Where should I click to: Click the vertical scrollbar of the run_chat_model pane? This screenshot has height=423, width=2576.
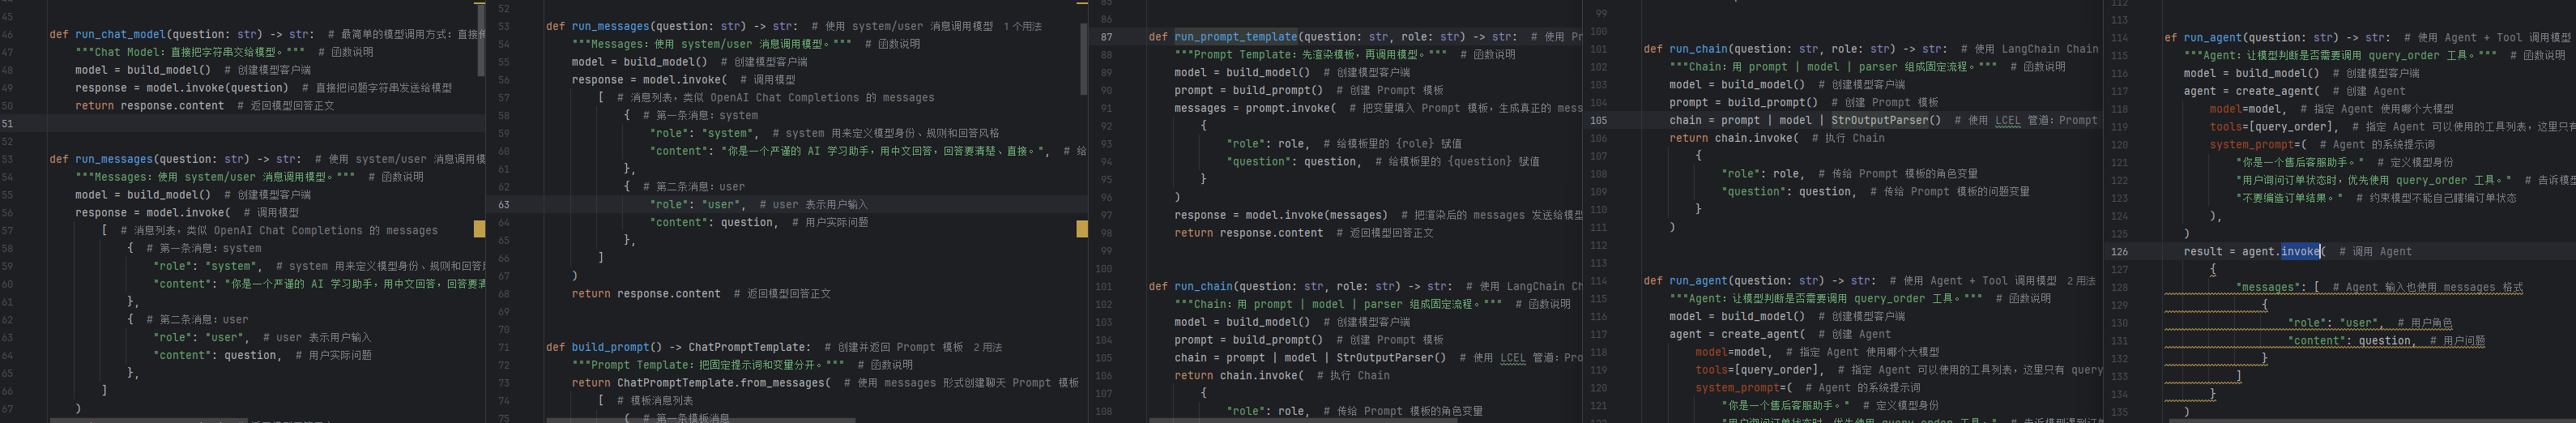coord(481,40)
